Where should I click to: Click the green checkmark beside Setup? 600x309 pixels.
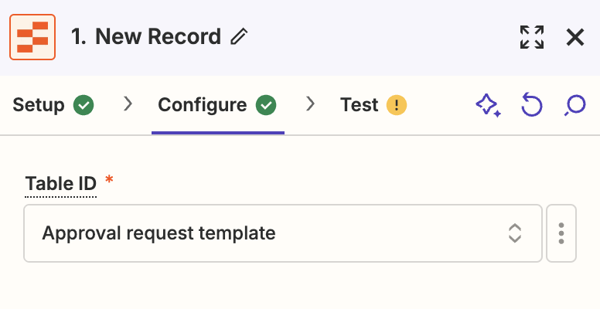tap(84, 105)
